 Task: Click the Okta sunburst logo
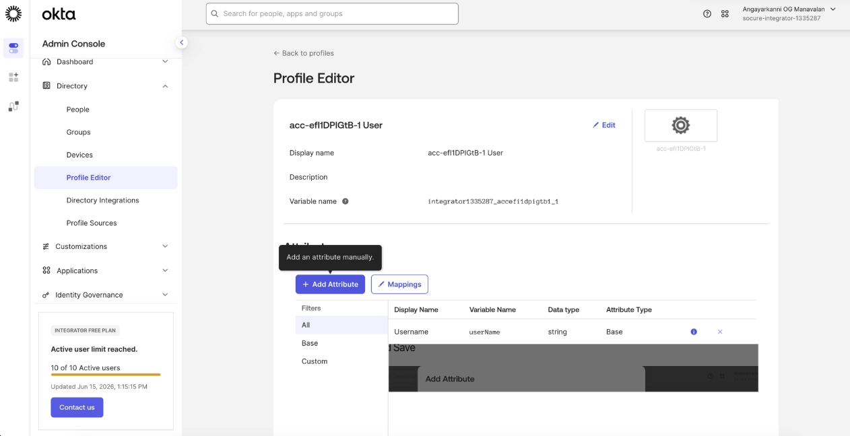[x=13, y=13]
